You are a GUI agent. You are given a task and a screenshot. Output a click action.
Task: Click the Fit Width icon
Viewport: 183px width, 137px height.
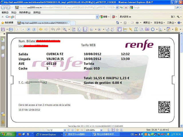click(85, 29)
